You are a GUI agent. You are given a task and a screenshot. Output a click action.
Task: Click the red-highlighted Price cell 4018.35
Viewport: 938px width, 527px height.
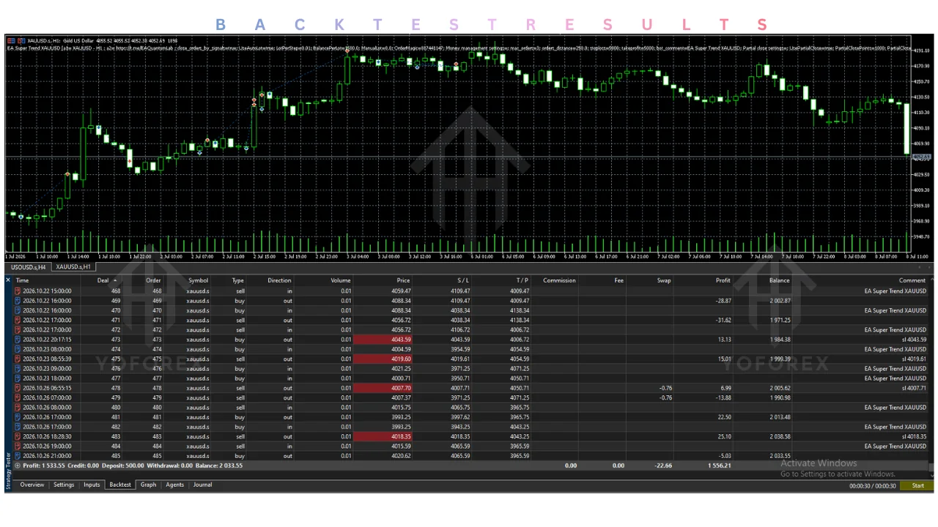click(383, 436)
